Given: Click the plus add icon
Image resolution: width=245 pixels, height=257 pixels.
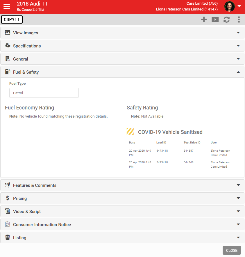Looking at the screenshot, I should (204, 20).
